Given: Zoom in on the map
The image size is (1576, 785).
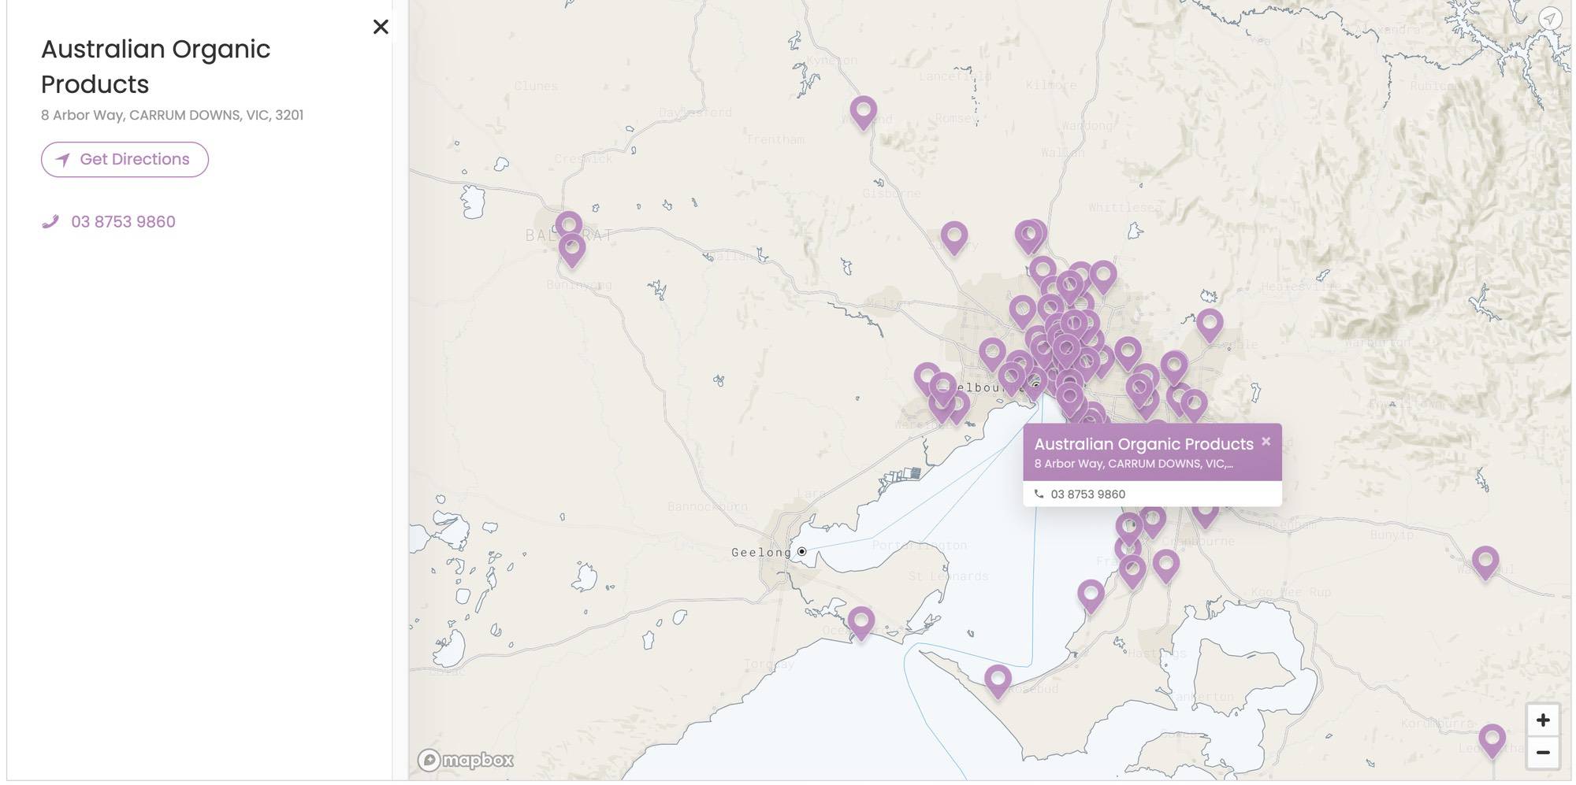Looking at the screenshot, I should click(1543, 720).
